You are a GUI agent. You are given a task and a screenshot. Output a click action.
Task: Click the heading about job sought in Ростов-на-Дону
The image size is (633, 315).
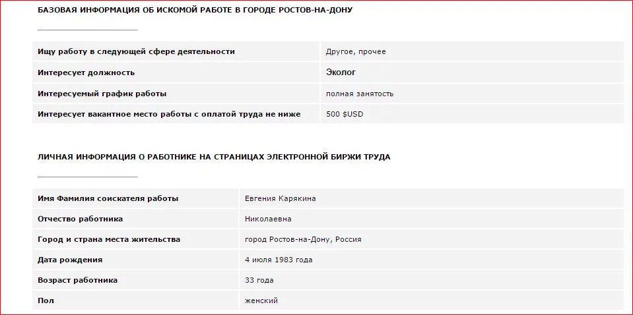click(x=195, y=11)
